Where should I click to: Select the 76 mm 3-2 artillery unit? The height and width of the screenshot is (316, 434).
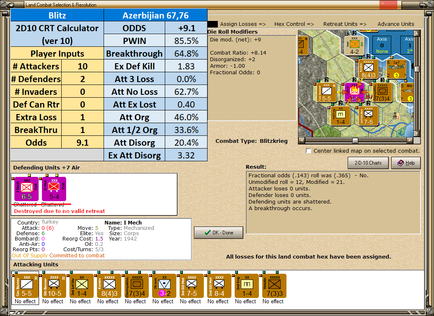[x=164, y=286]
